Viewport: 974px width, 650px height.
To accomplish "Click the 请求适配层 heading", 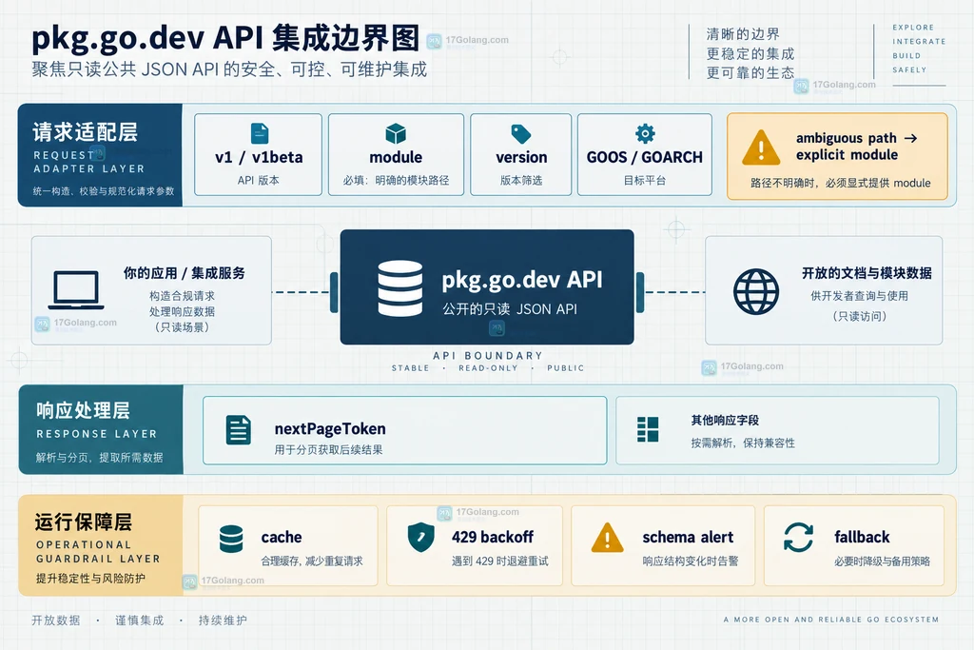I will [x=85, y=131].
